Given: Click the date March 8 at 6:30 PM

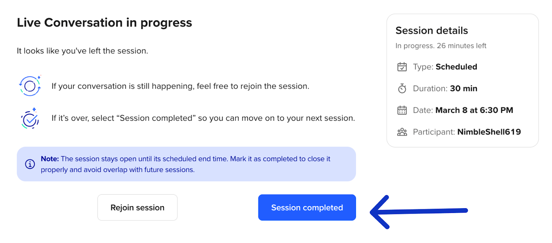Looking at the screenshot, I should 474,110.
